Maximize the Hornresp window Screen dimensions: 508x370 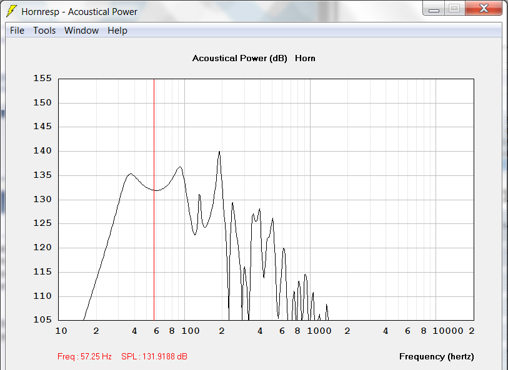pyautogui.click(x=454, y=8)
